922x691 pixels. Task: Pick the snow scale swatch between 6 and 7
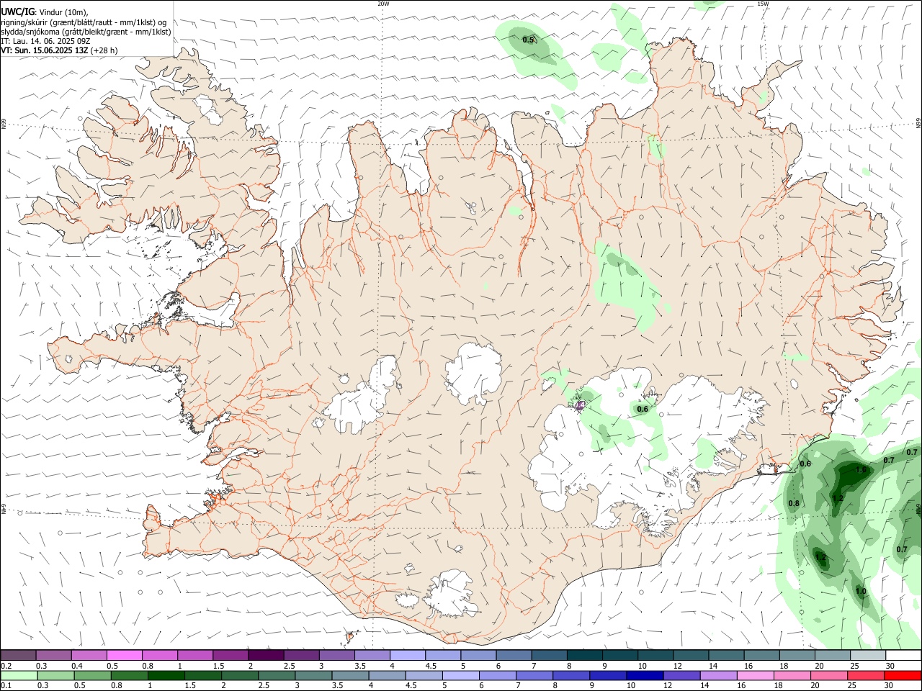[514, 656]
